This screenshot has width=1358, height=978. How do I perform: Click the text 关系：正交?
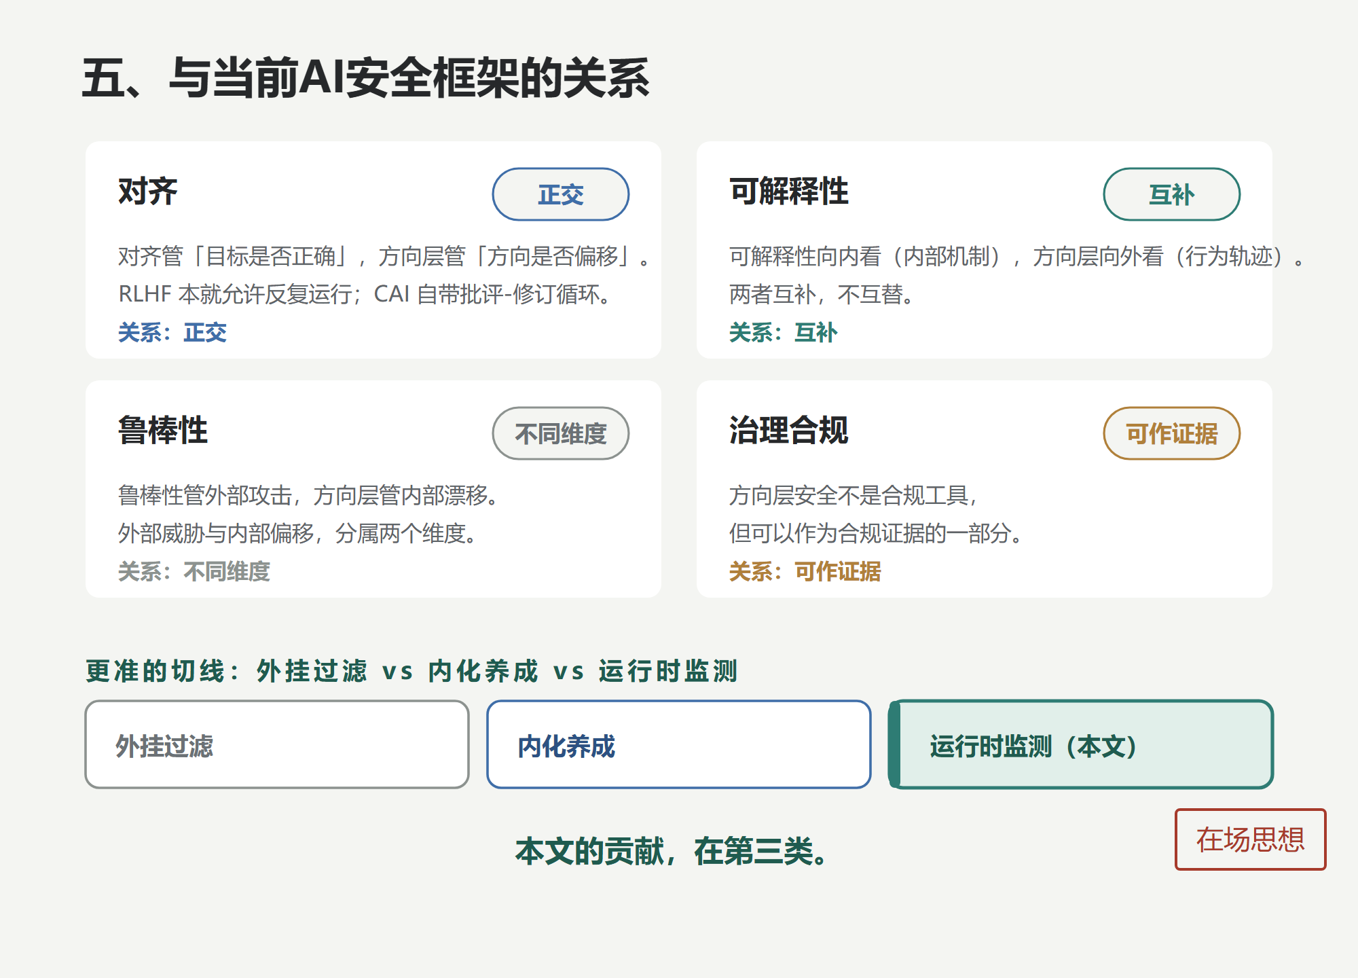coord(172,333)
